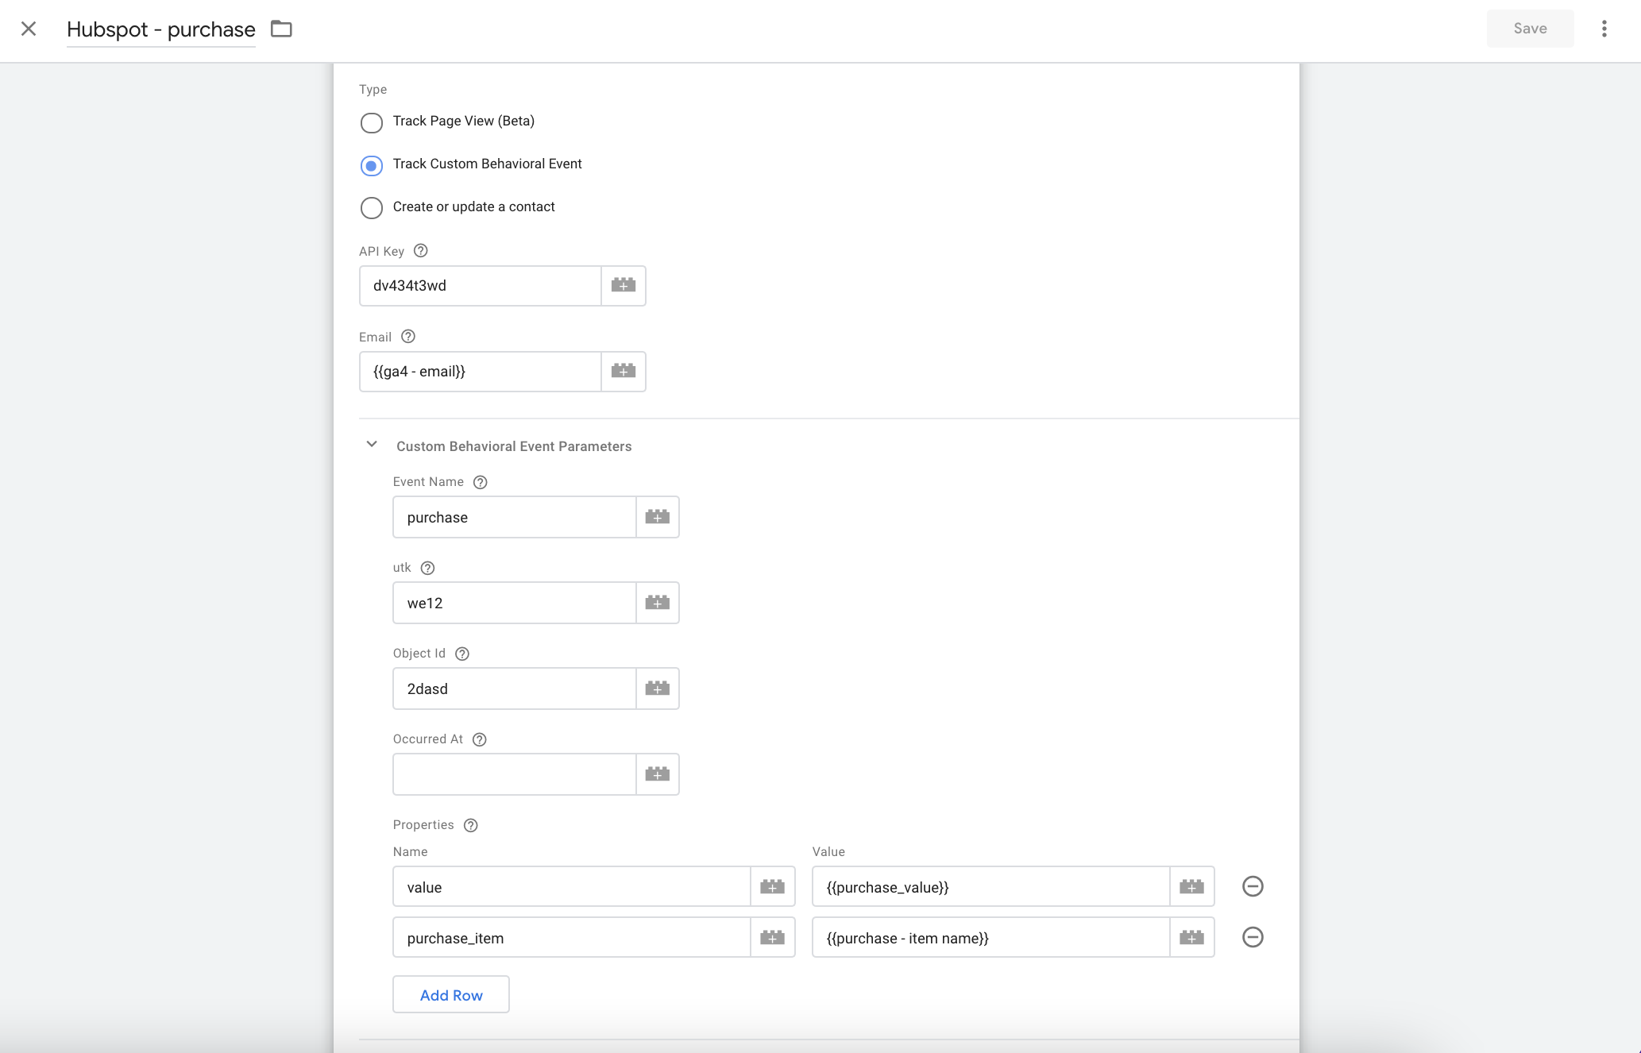Click the Custom Behavioral Event Parameters heading
Screen dimensions: 1641x1053
coord(514,446)
